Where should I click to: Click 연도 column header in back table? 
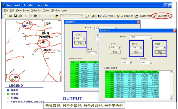[x=75, y=62]
